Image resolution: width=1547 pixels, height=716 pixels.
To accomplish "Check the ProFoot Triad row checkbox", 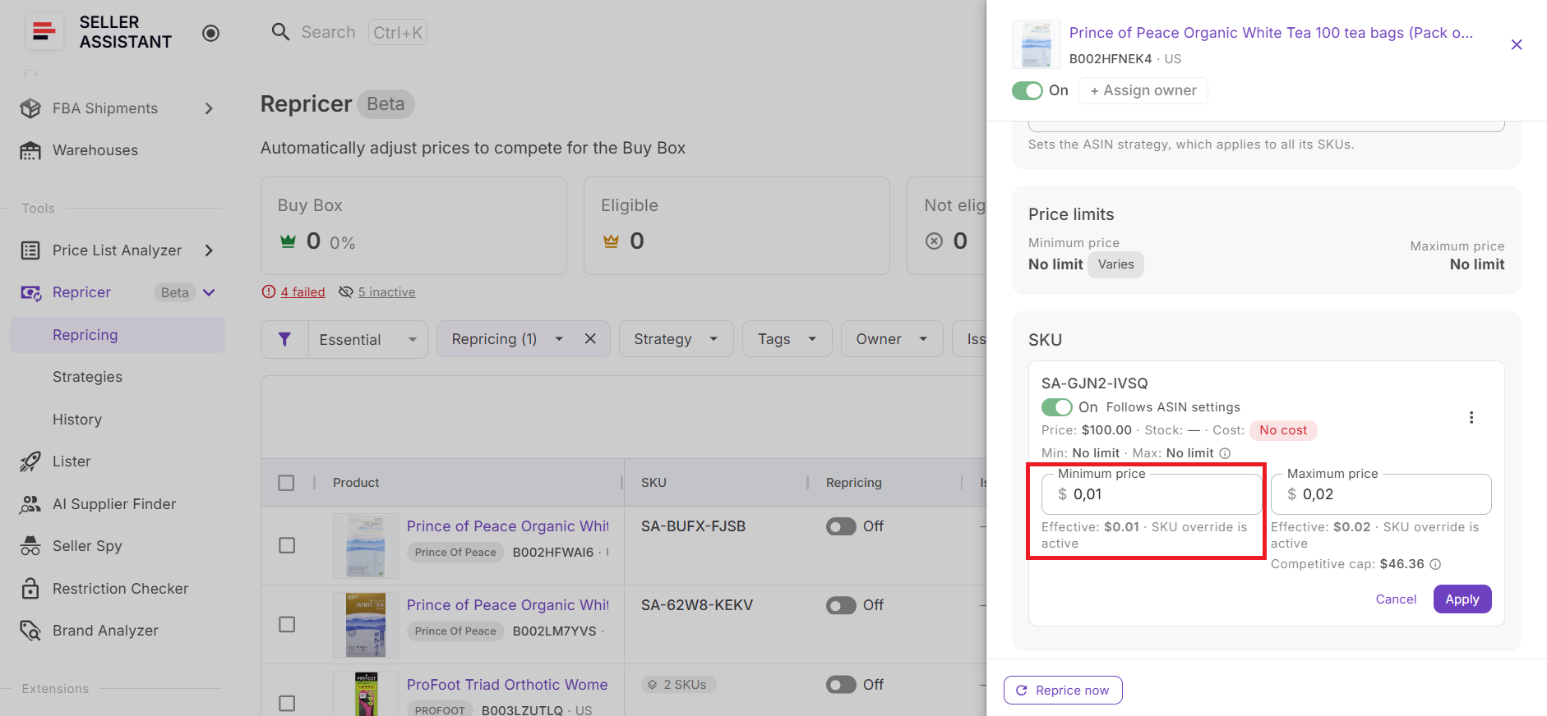I will click(287, 704).
